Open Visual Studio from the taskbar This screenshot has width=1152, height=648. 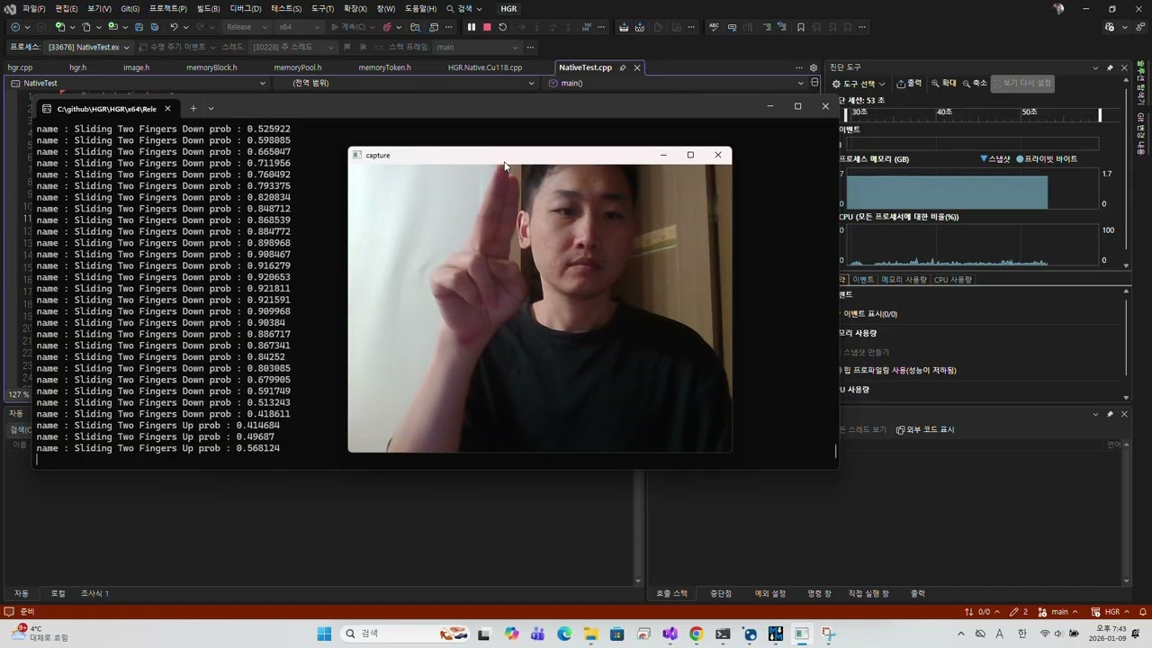(670, 634)
